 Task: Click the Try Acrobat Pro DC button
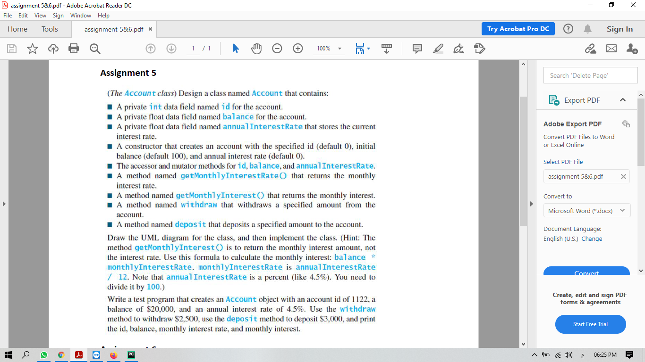pos(518,29)
